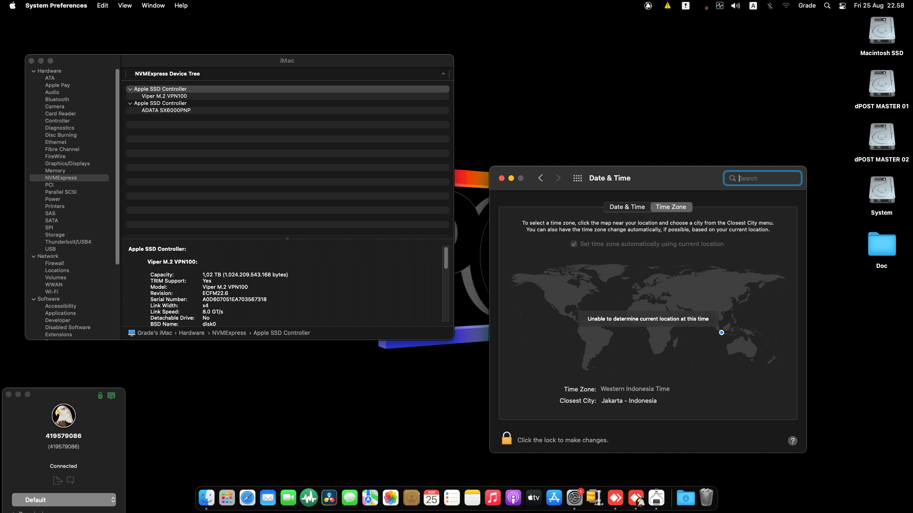Click the green lock security icon in the remote session window
This screenshot has width=913, height=513.
(100, 395)
